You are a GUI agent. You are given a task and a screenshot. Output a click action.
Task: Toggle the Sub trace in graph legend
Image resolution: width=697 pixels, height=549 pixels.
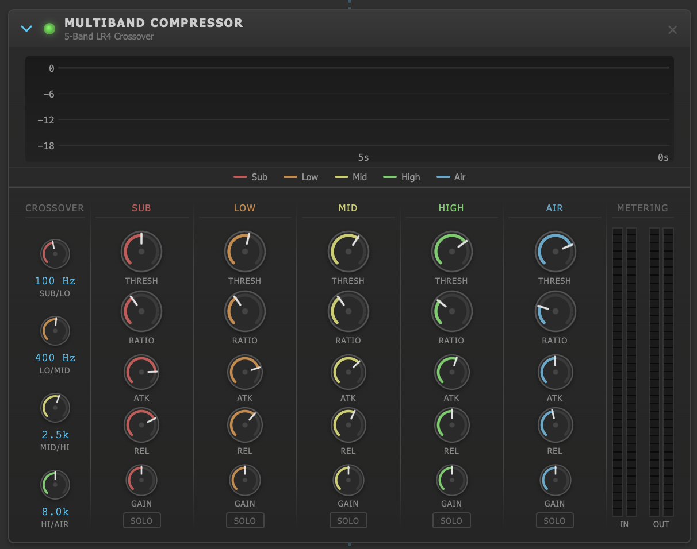(x=251, y=177)
